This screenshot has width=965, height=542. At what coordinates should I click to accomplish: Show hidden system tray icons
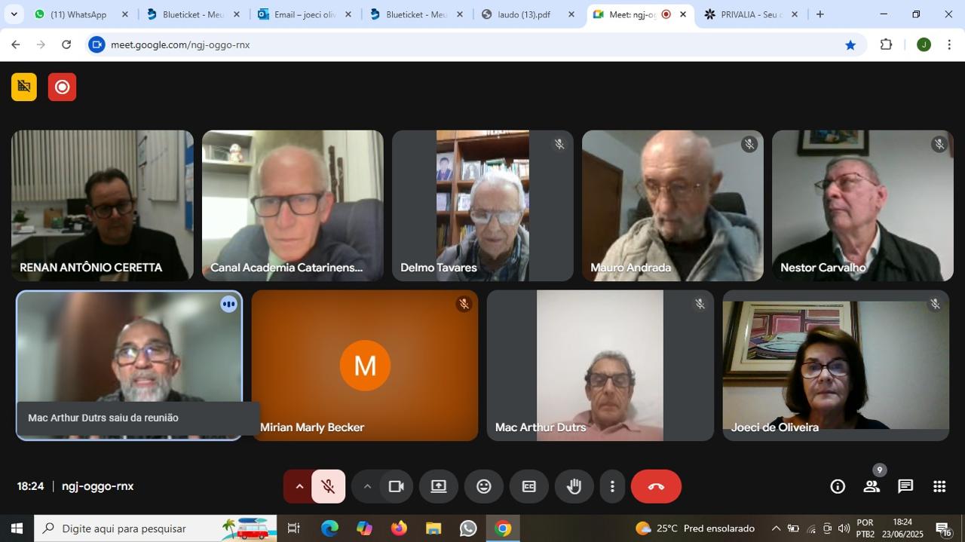click(775, 528)
